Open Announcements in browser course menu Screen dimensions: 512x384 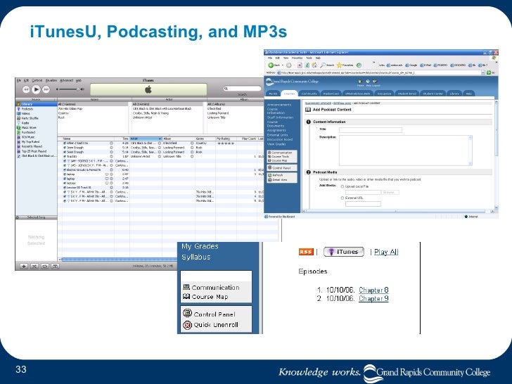coord(279,105)
